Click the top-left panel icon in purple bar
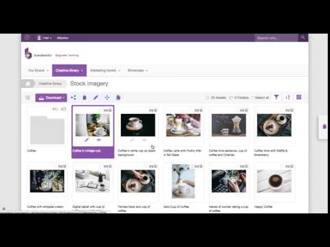The image size is (330, 247). tap(27, 38)
